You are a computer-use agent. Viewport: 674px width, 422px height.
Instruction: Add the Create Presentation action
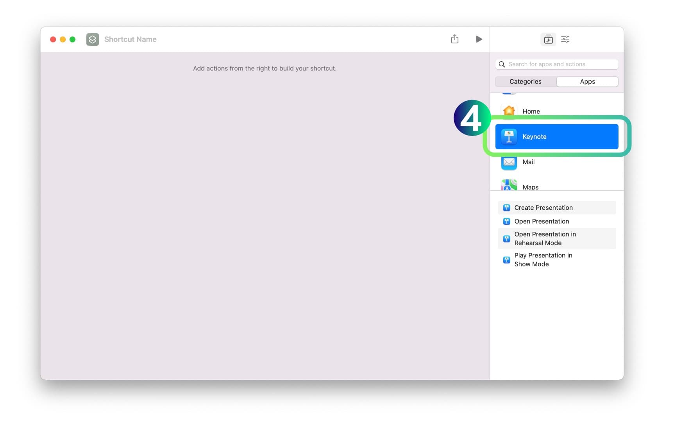coord(543,208)
